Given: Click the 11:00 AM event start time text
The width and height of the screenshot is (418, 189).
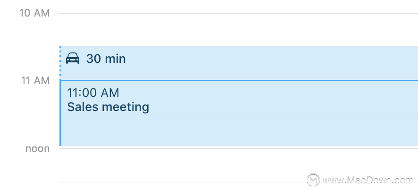Looking at the screenshot, I should (93, 93).
